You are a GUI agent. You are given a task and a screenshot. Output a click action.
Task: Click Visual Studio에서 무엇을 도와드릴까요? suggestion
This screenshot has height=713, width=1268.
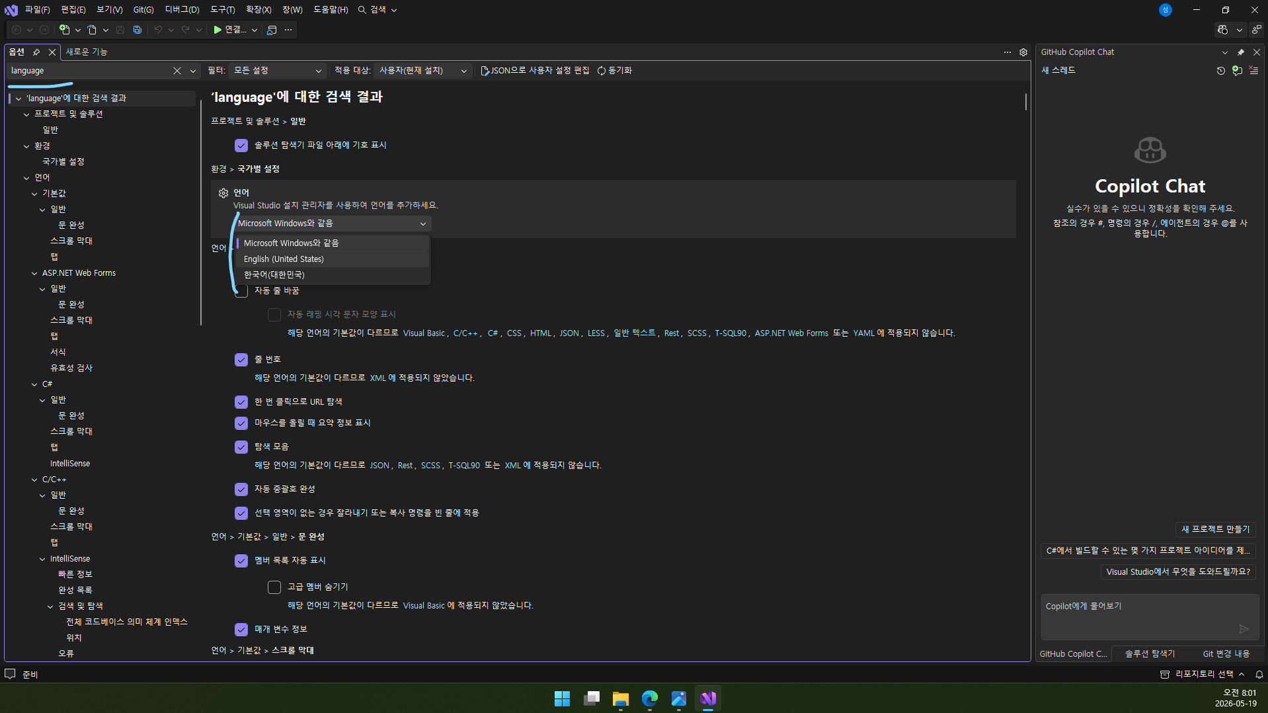coord(1178,572)
